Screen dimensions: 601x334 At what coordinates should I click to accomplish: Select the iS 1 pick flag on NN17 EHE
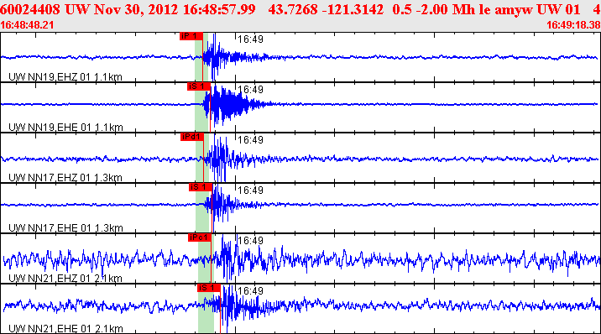click(x=200, y=187)
